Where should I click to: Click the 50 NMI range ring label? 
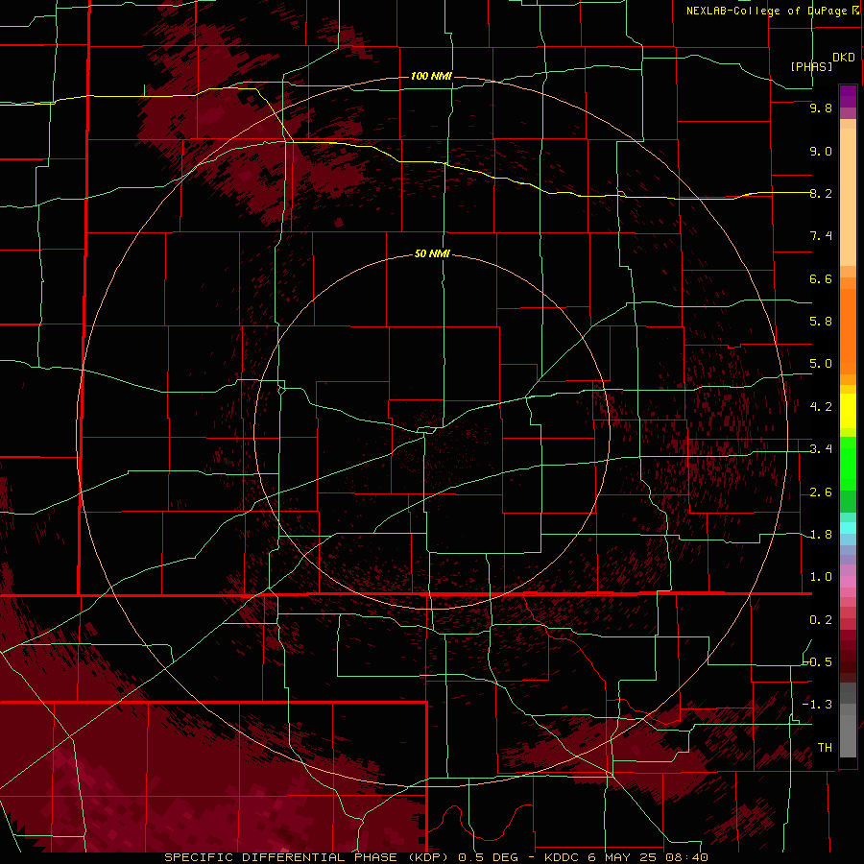[x=432, y=253]
